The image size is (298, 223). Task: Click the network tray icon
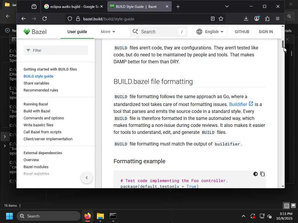(x=262, y=216)
